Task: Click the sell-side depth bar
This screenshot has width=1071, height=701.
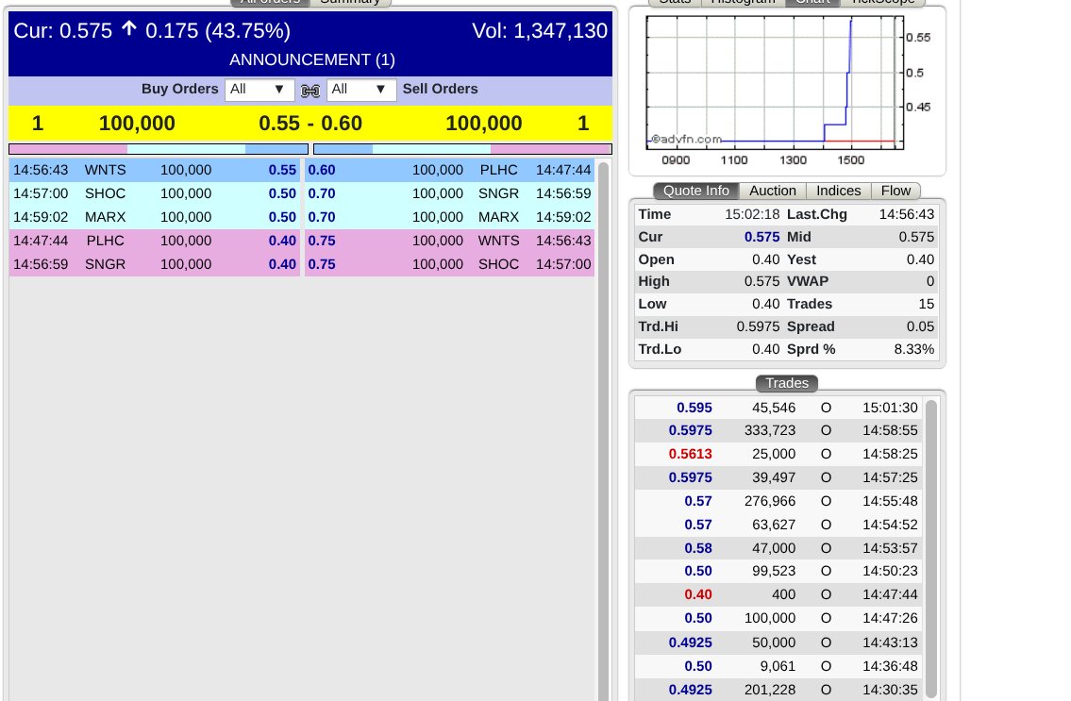Action: pyautogui.click(x=462, y=149)
